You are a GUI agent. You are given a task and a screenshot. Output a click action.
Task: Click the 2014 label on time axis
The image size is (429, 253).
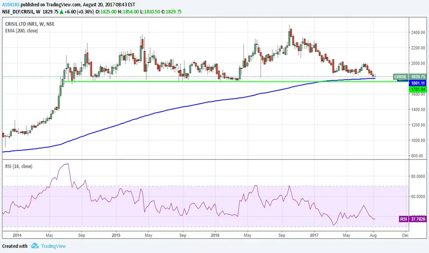pyautogui.click(x=17, y=235)
